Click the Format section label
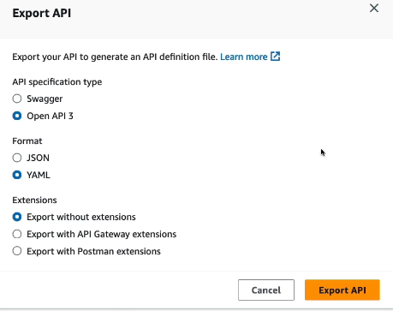The image size is (393, 311). [27, 141]
